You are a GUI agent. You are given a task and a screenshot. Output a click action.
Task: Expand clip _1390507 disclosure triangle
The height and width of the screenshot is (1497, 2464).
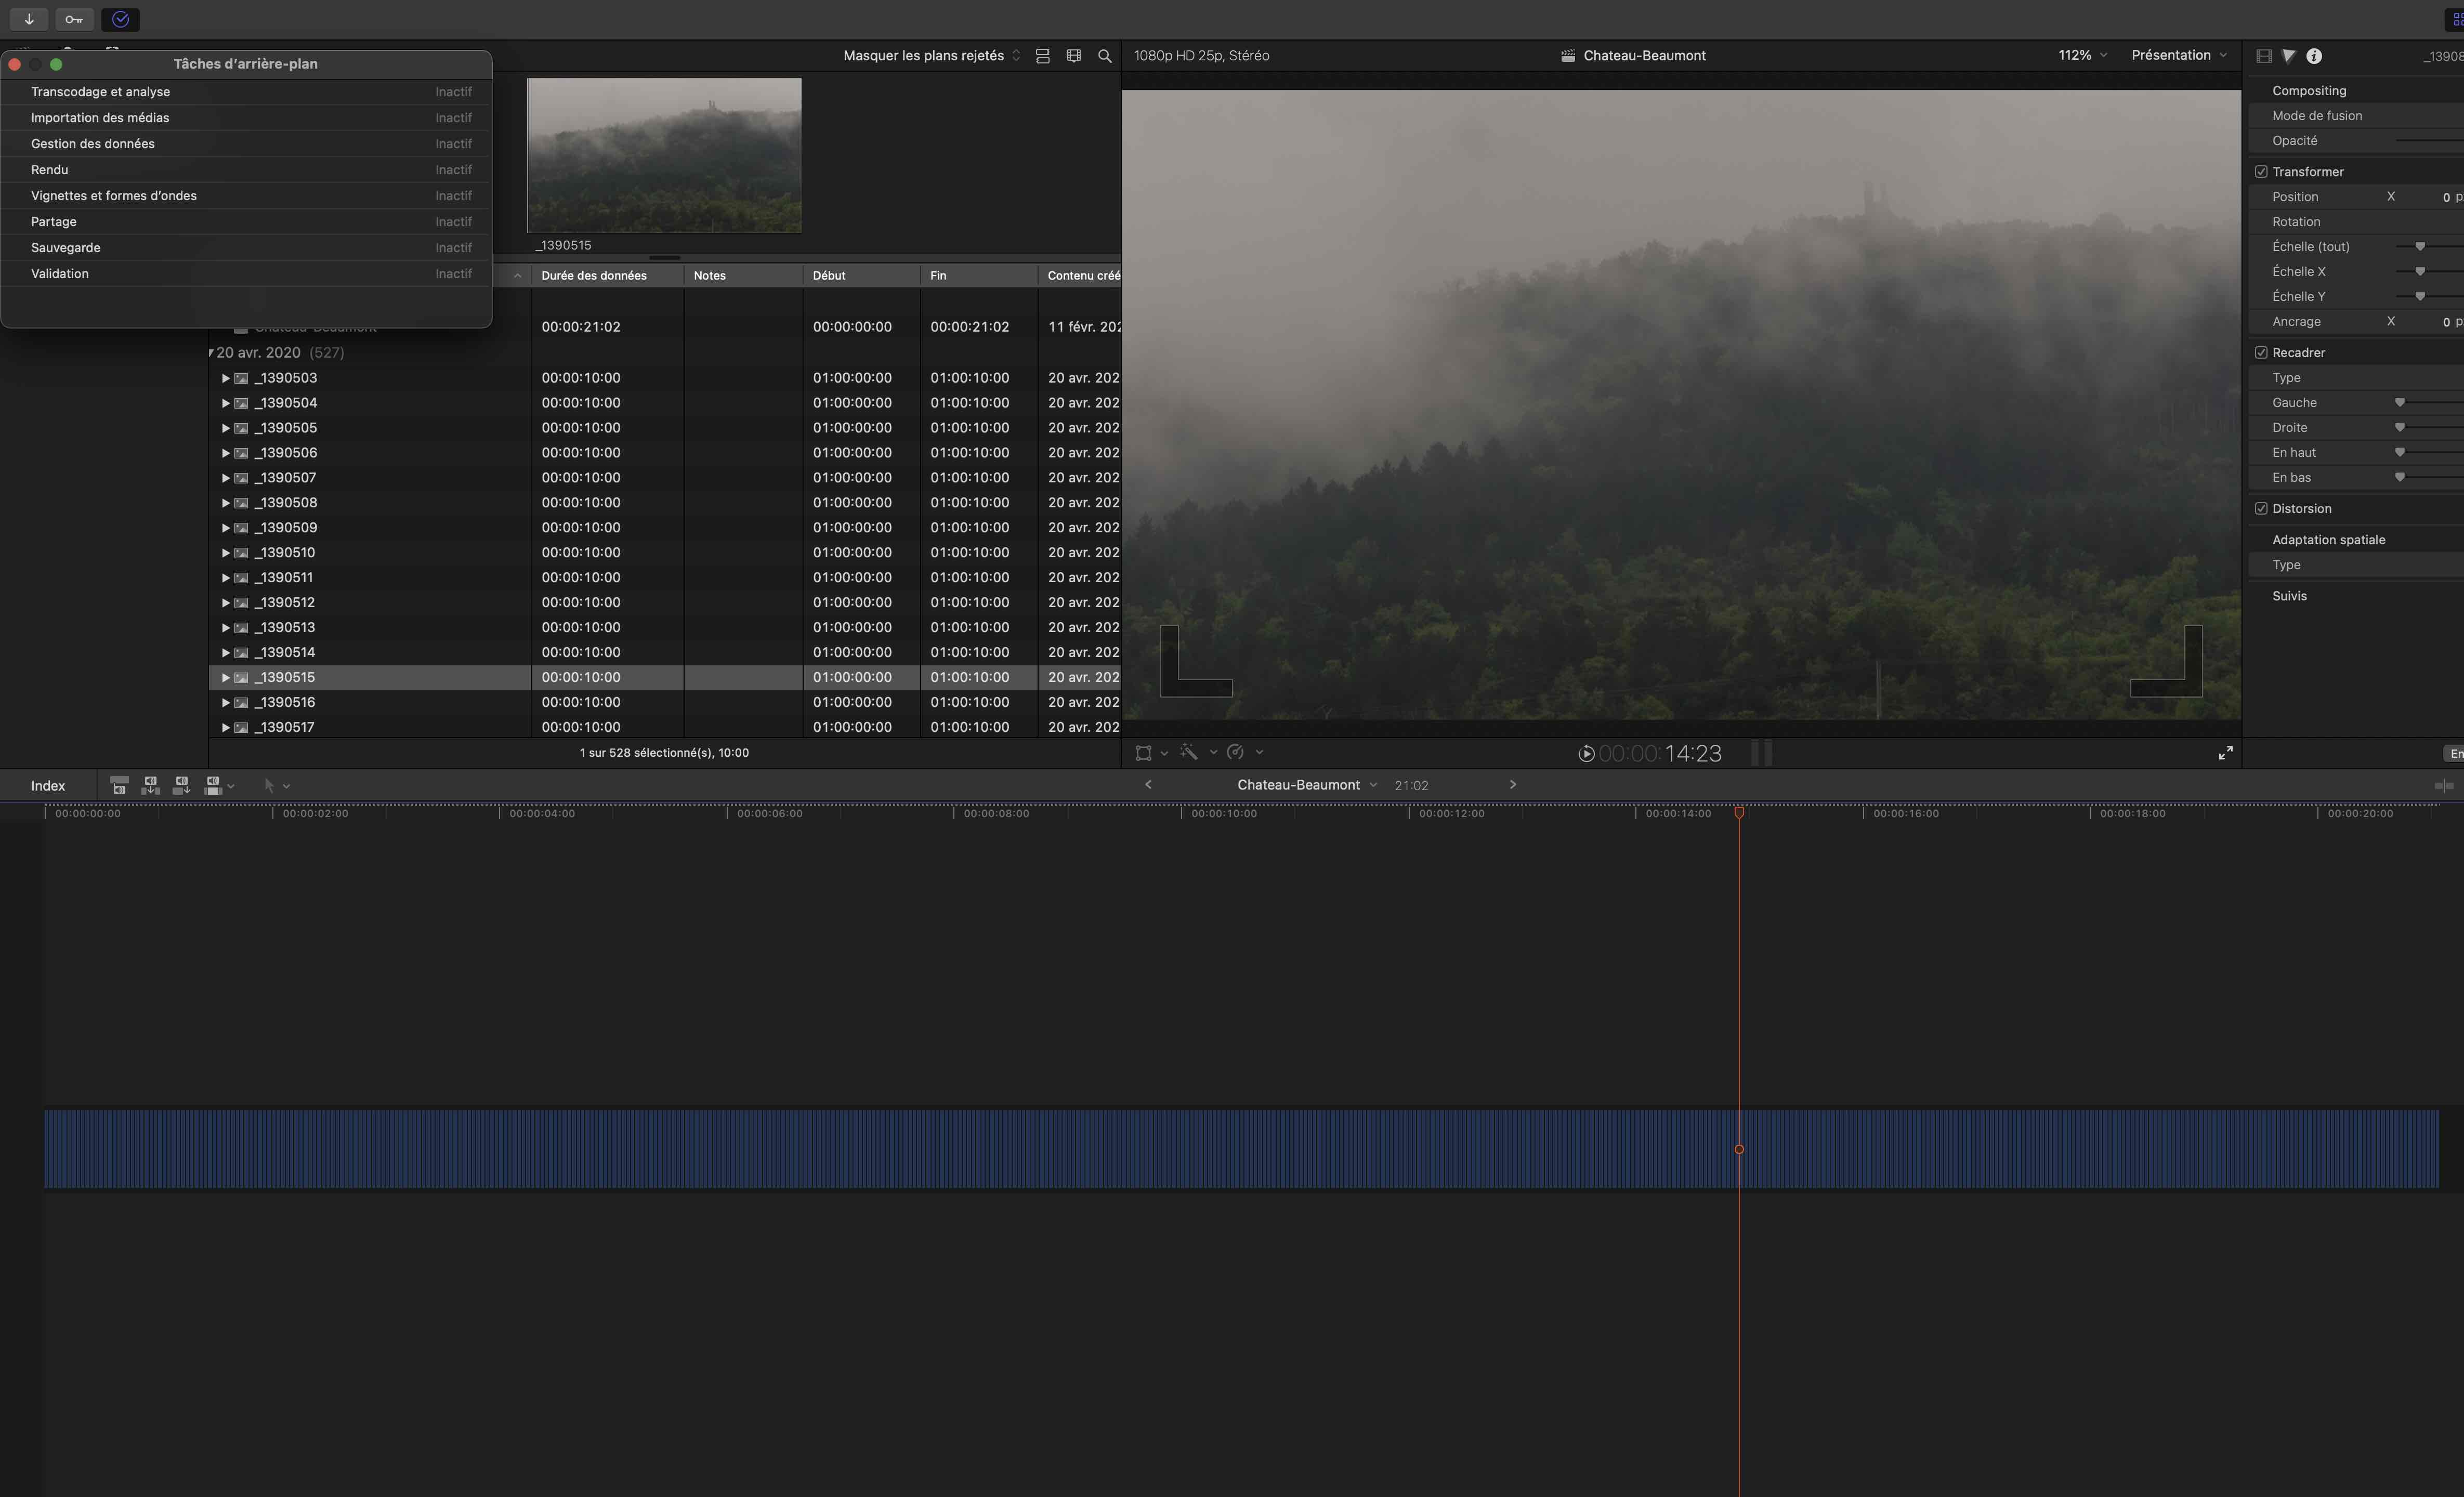[x=225, y=478]
